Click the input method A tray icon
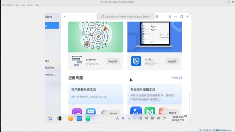Screen dimensions: 235x132 click(x=117, y=118)
